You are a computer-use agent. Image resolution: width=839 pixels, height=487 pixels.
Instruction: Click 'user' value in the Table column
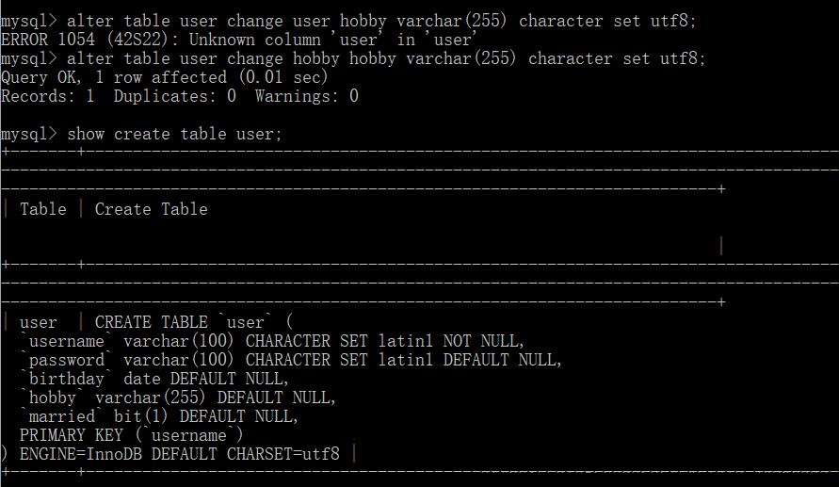point(38,322)
